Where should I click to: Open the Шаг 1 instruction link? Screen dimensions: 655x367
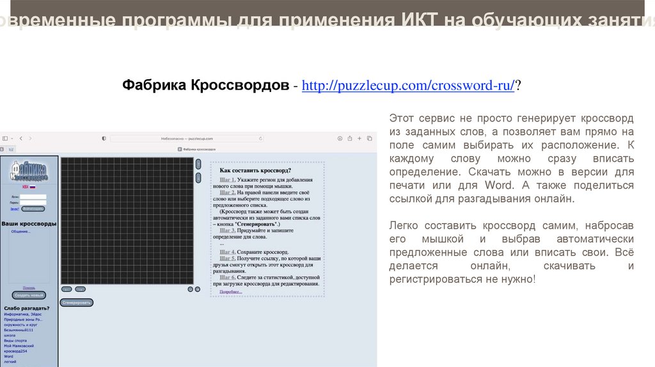click(x=228, y=180)
